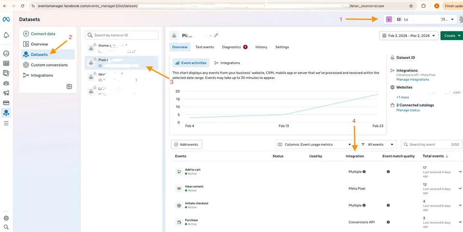Open the History tab
The image size is (463, 232).
tap(261, 47)
